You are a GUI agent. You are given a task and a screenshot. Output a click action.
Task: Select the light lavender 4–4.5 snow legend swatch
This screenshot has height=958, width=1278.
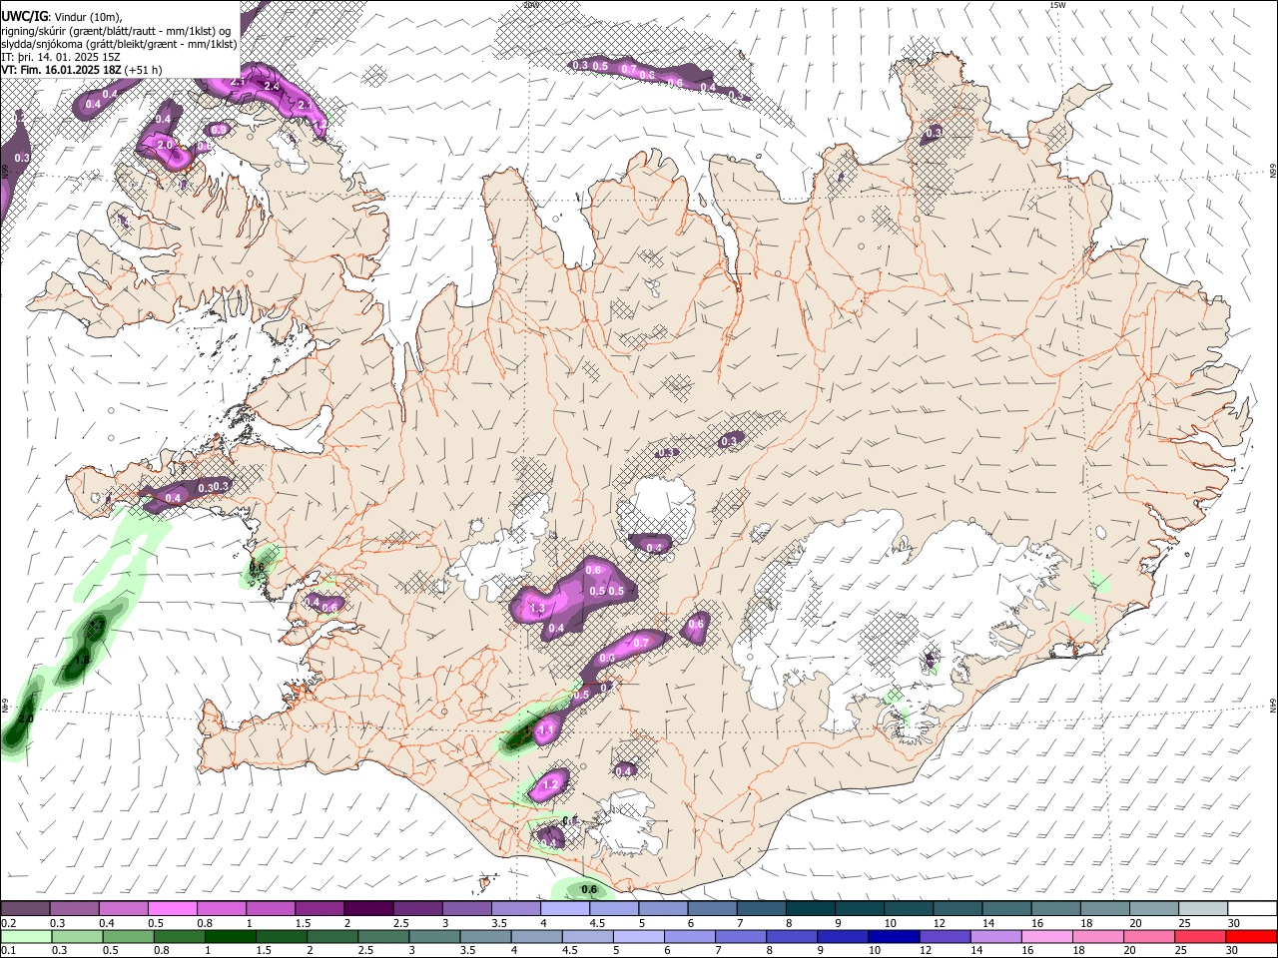[x=564, y=909]
